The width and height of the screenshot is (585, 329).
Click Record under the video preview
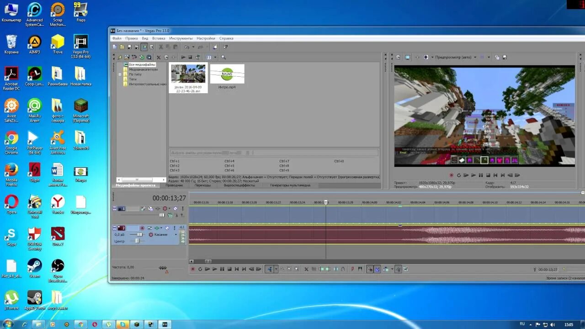(x=452, y=175)
